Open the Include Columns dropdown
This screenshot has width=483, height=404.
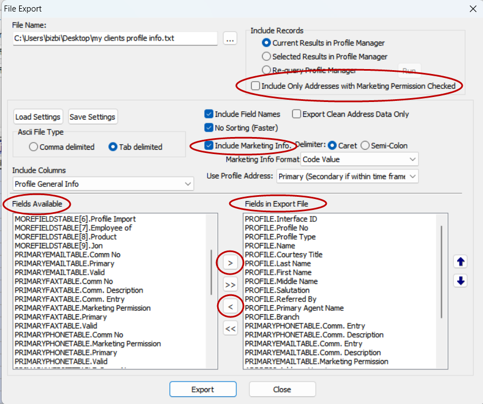coord(103,184)
